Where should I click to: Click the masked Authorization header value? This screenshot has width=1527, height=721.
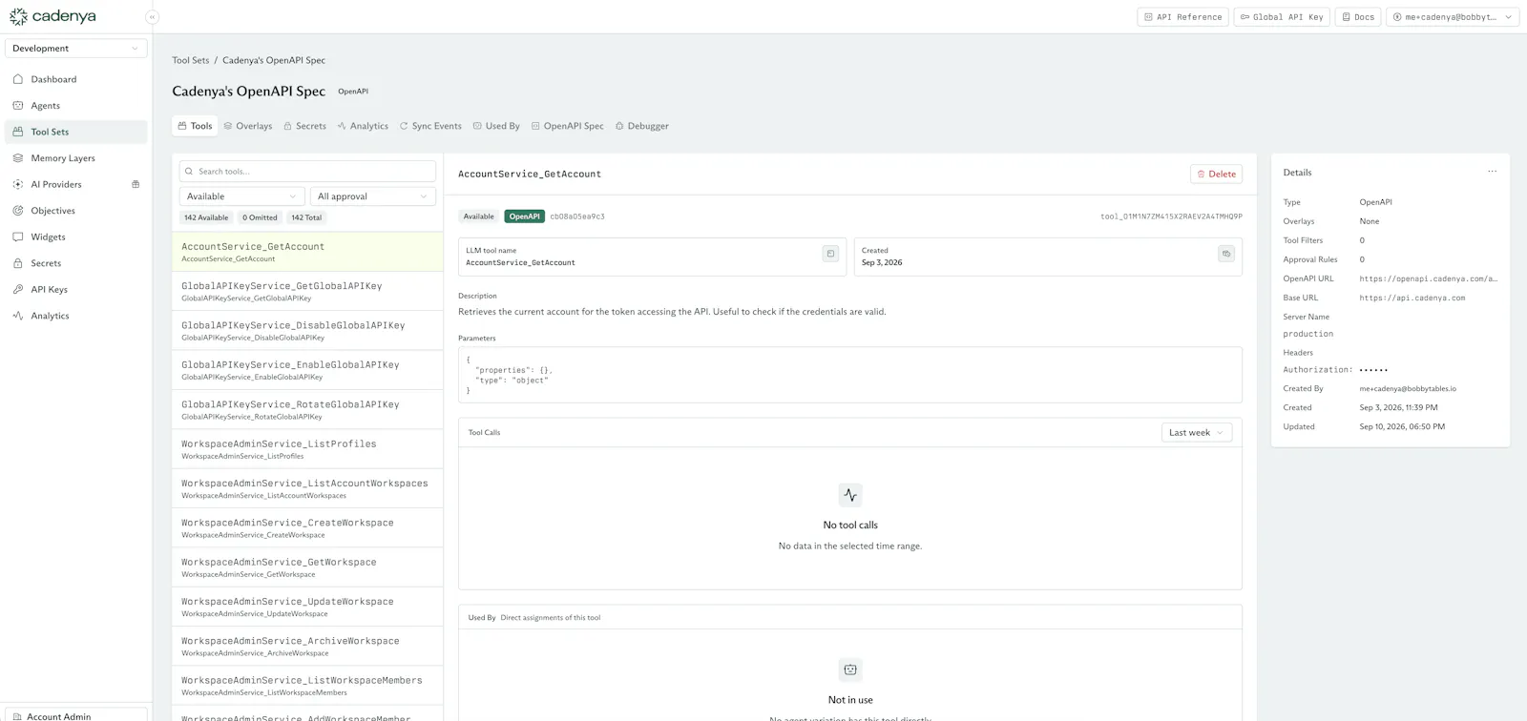point(1373,370)
